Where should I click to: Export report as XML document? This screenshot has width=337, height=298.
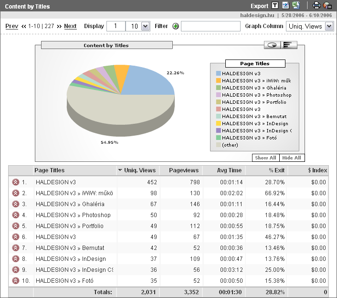click(x=285, y=6)
